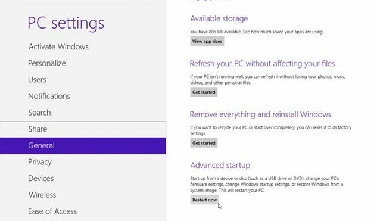This screenshot has height=221, width=377.
Task: Click the Restart now button
Action: point(205,200)
